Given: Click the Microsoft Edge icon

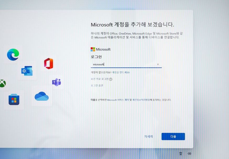Looking at the screenshot, I should coord(13,55).
